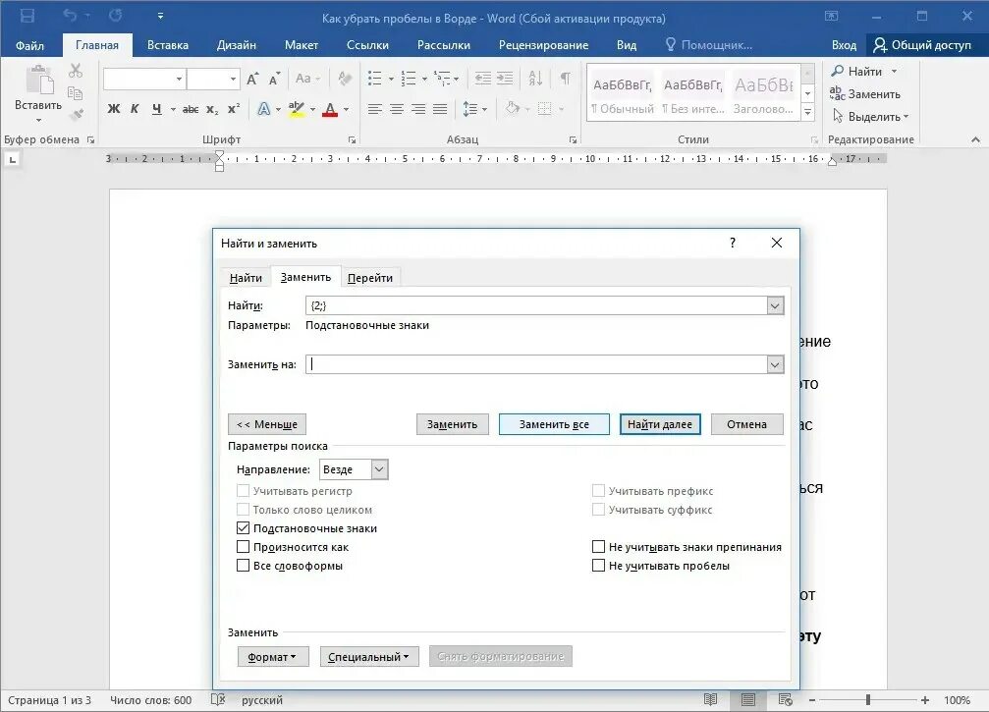Screen dimensions: 989x712
Task: Click the 'Отмена' button
Action: [x=746, y=424]
